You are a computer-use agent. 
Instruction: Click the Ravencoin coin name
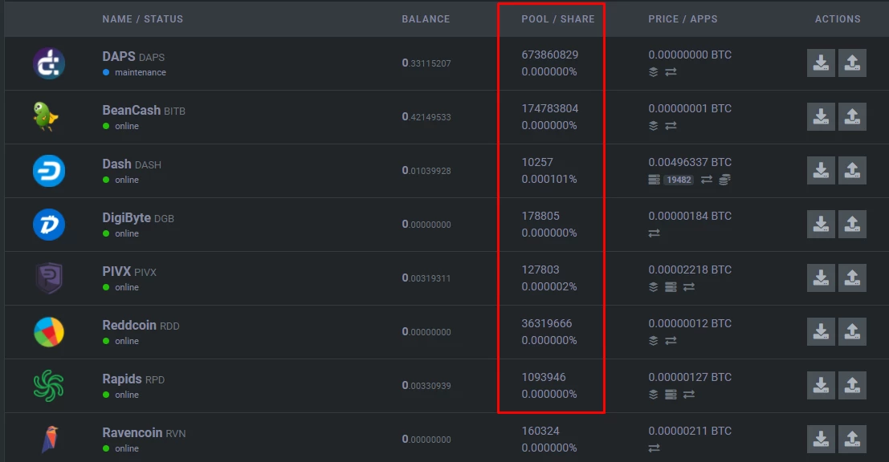pos(132,433)
